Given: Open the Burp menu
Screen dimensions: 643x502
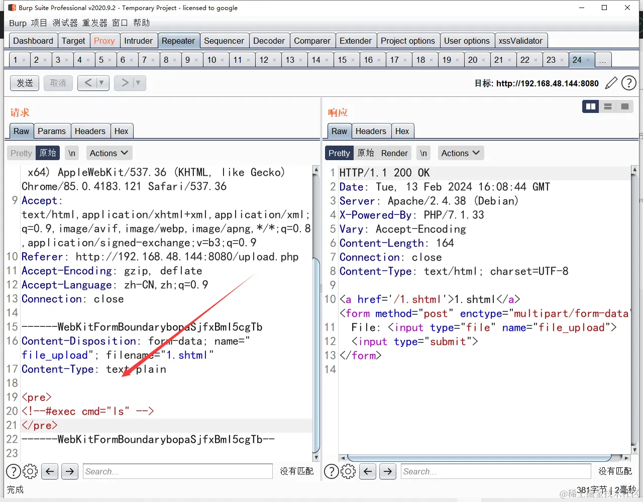Looking at the screenshot, I should (18, 23).
